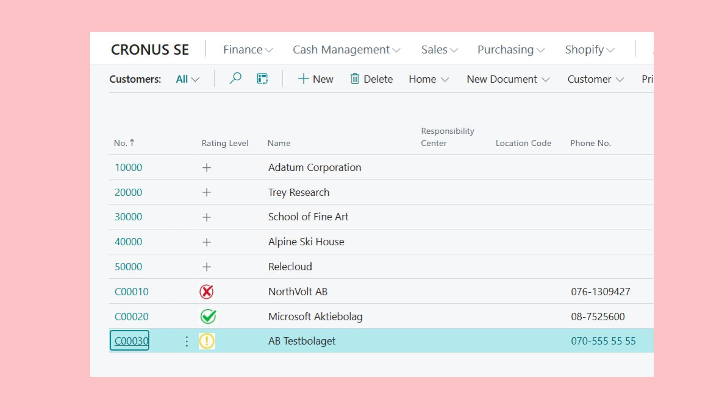Expand the Purchasing menu
The image size is (728, 409).
click(x=511, y=50)
